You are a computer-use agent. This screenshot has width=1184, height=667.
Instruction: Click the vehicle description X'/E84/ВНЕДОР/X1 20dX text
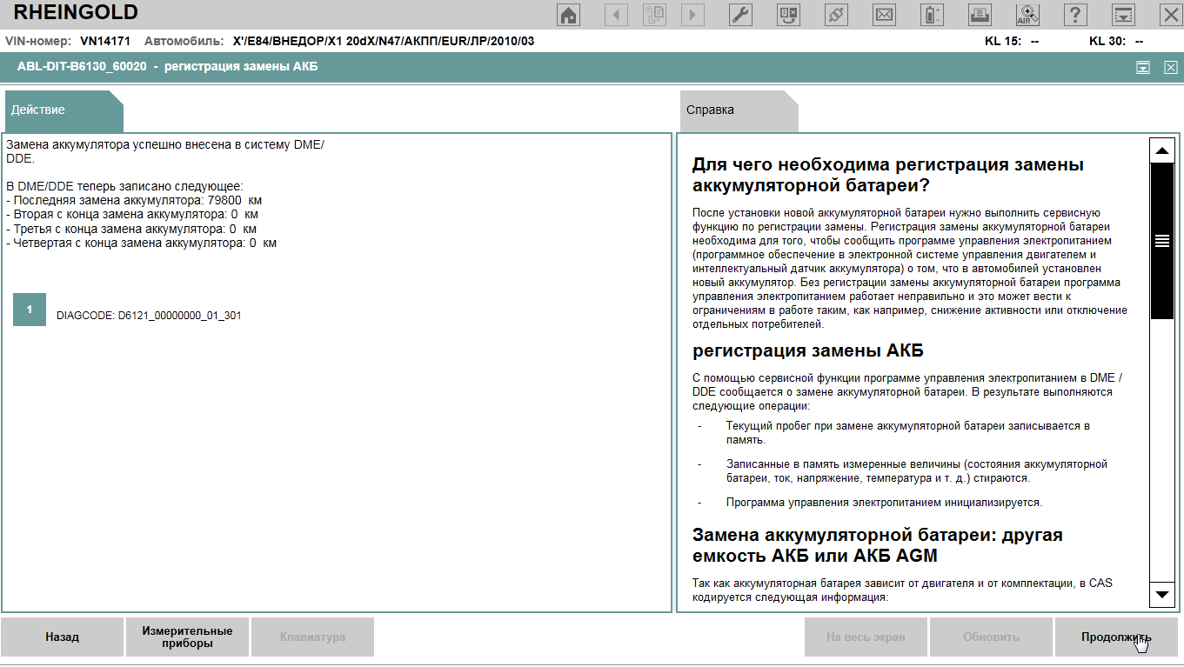[x=384, y=41]
